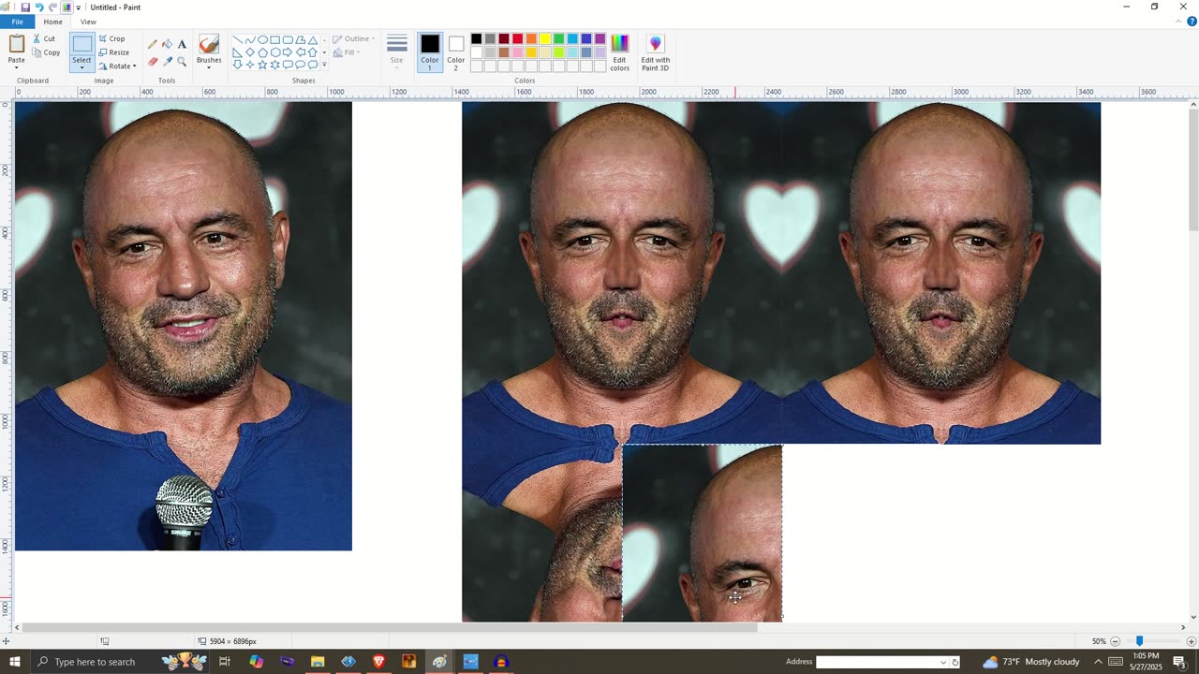Choose the five-point star shape
Viewport: 1199px width, 674px height.
[262, 65]
